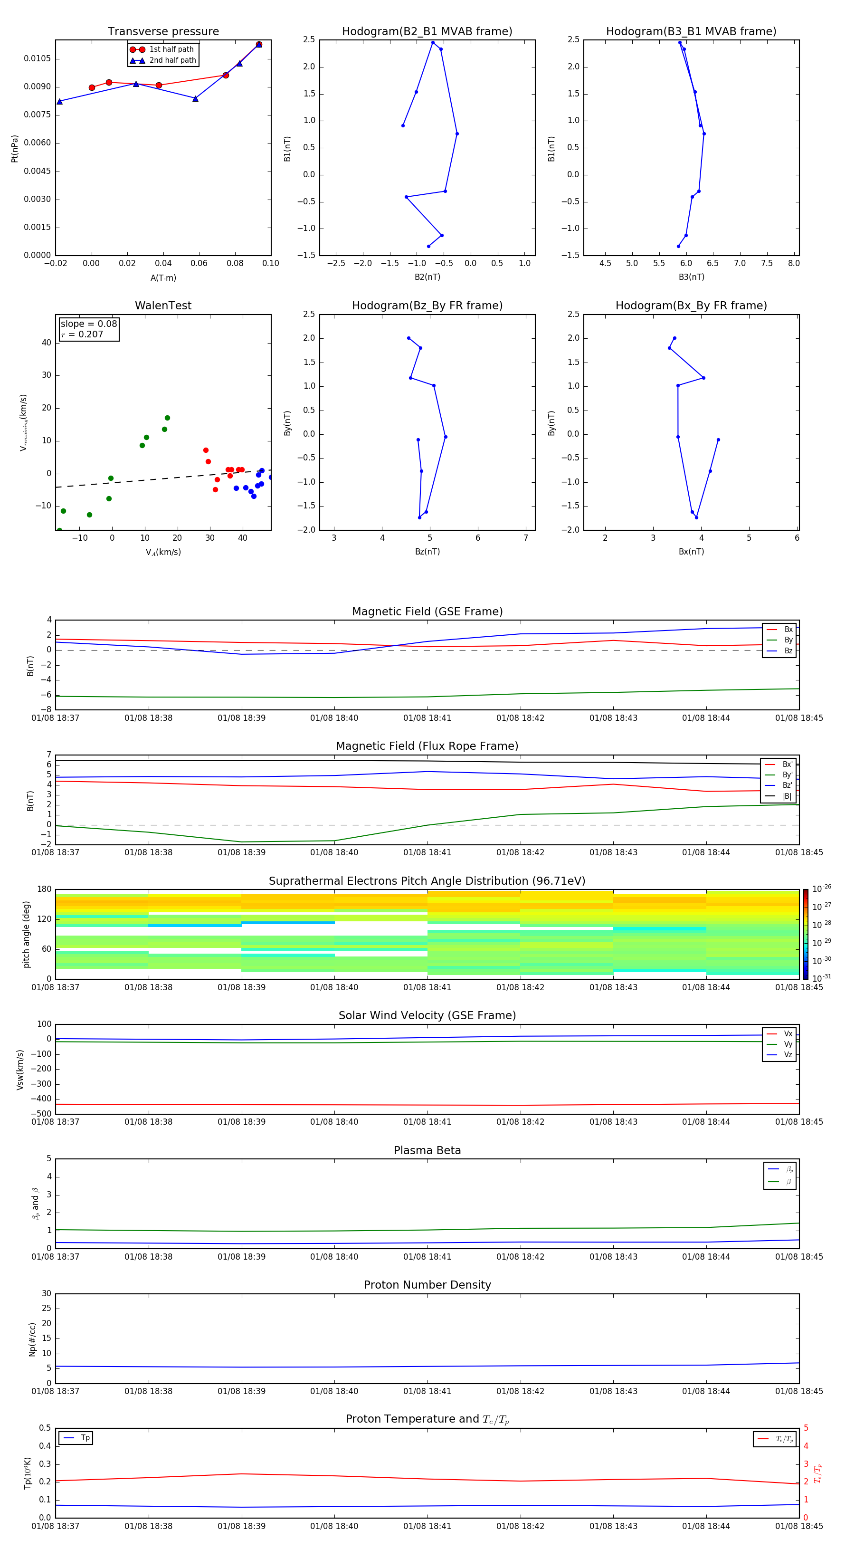The image size is (855, 1568).
Task: Click the By legend entry in GSE plot
Action: 779,640
